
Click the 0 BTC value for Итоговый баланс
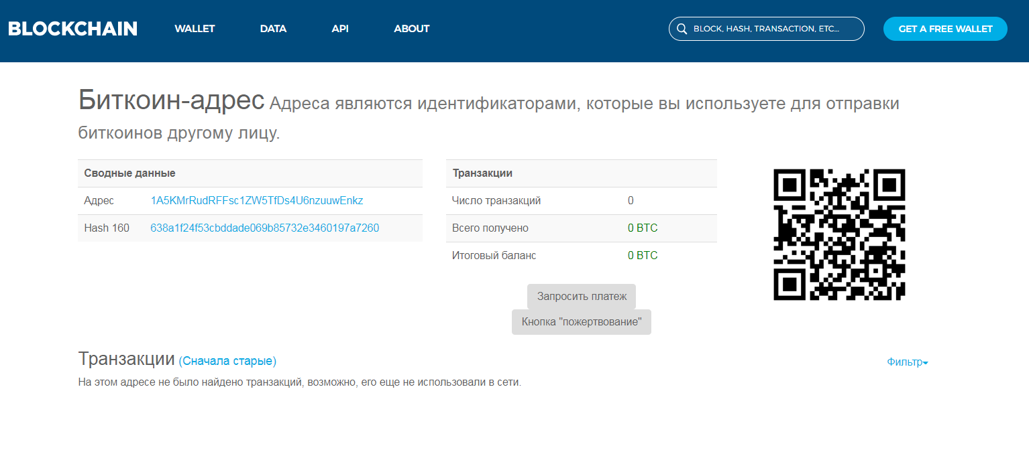(643, 256)
